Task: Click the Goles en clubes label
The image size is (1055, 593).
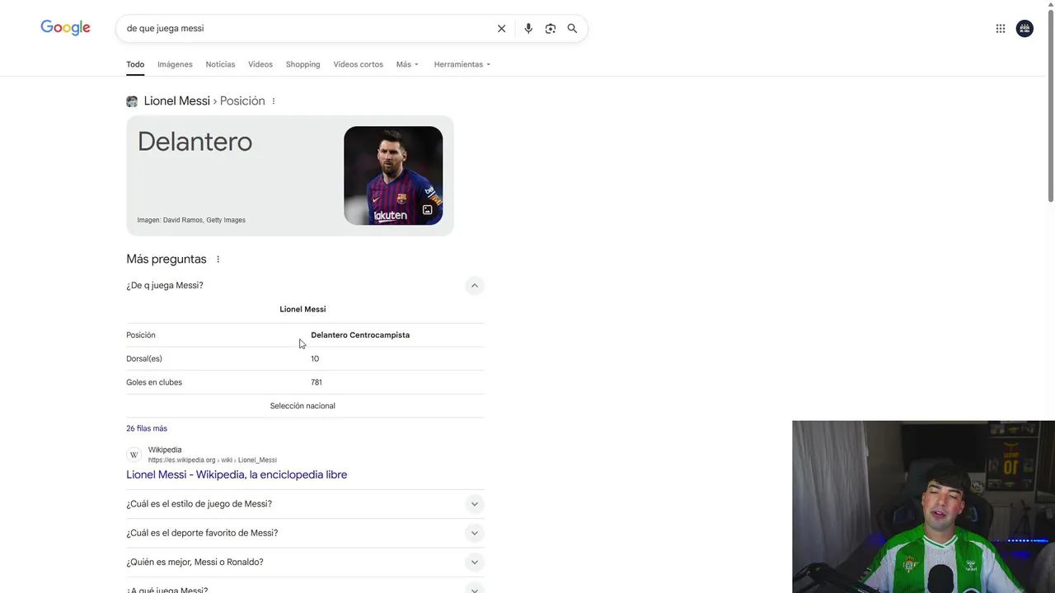Action: (154, 382)
